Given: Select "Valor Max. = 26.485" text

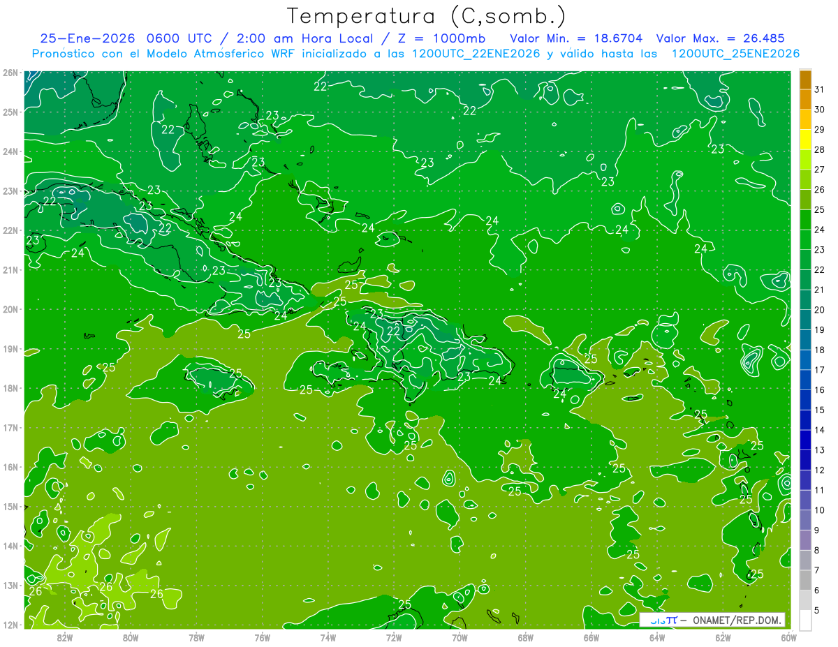Looking at the screenshot, I should coord(721,38).
